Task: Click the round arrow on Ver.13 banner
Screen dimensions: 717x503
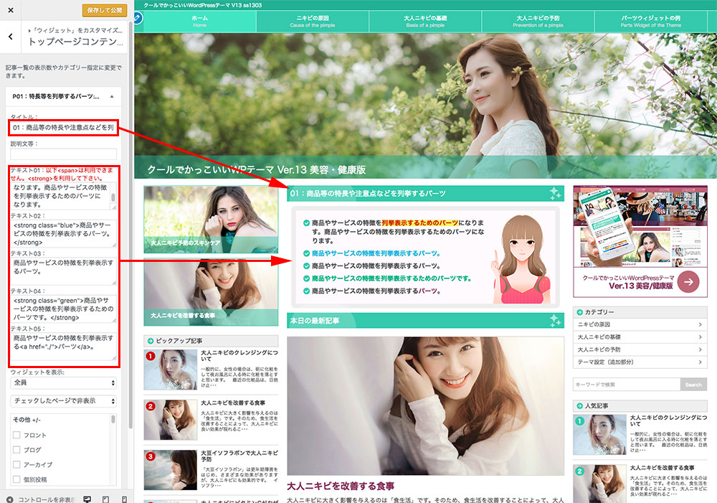Action: (688, 281)
